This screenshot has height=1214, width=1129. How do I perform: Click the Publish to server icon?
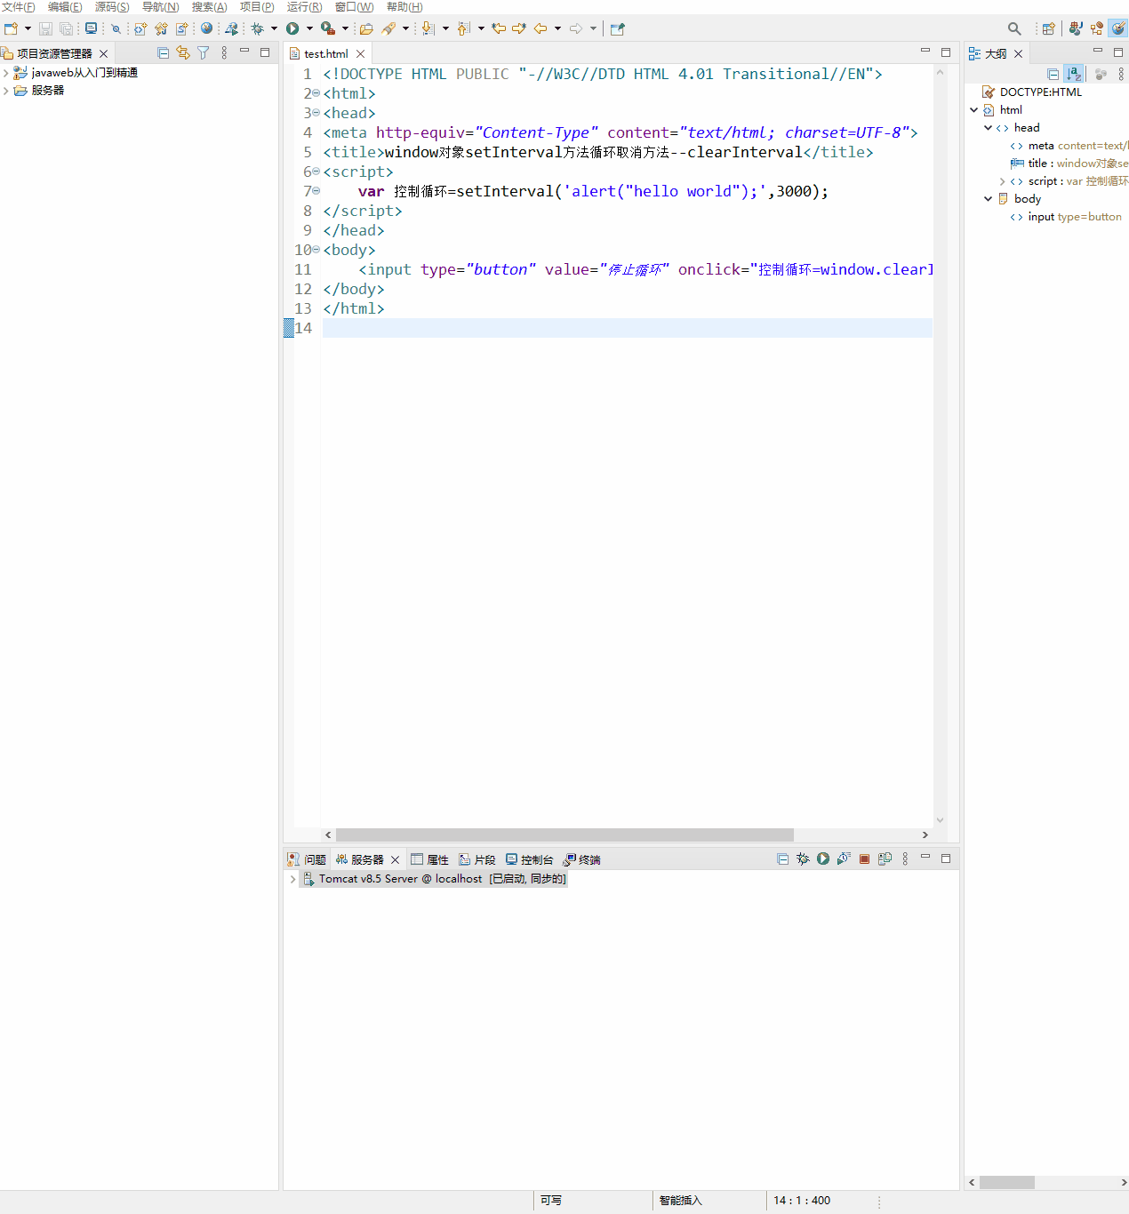[885, 859]
